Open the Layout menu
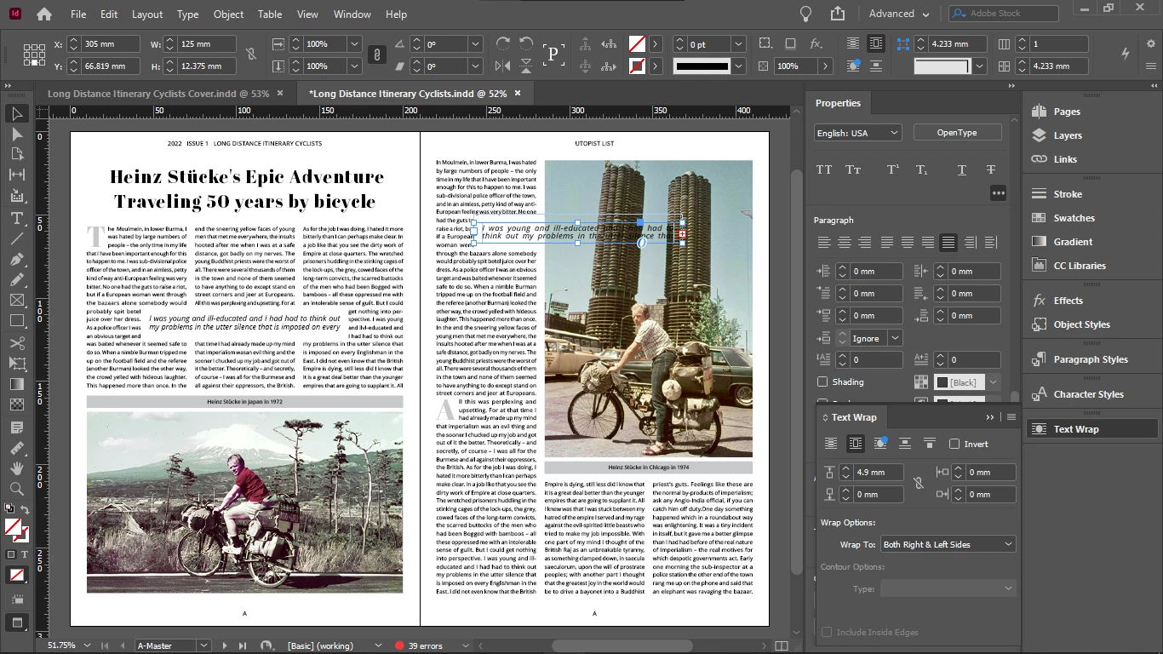Screen dimensions: 1163x654 click(x=147, y=14)
